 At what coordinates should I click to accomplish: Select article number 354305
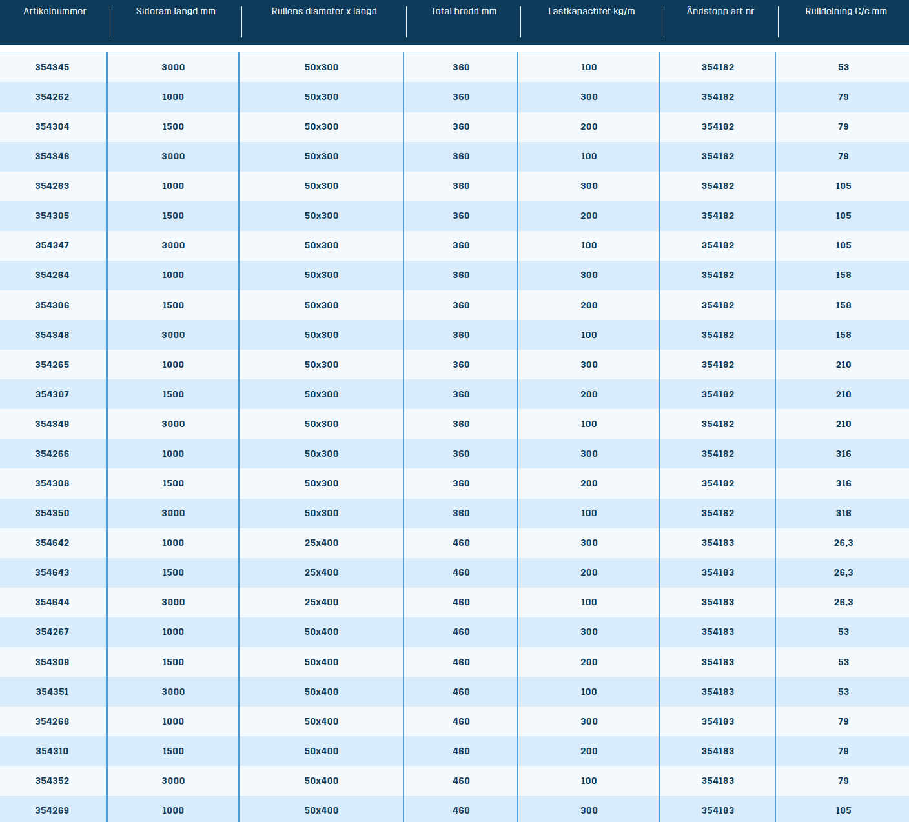pyautogui.click(x=52, y=216)
